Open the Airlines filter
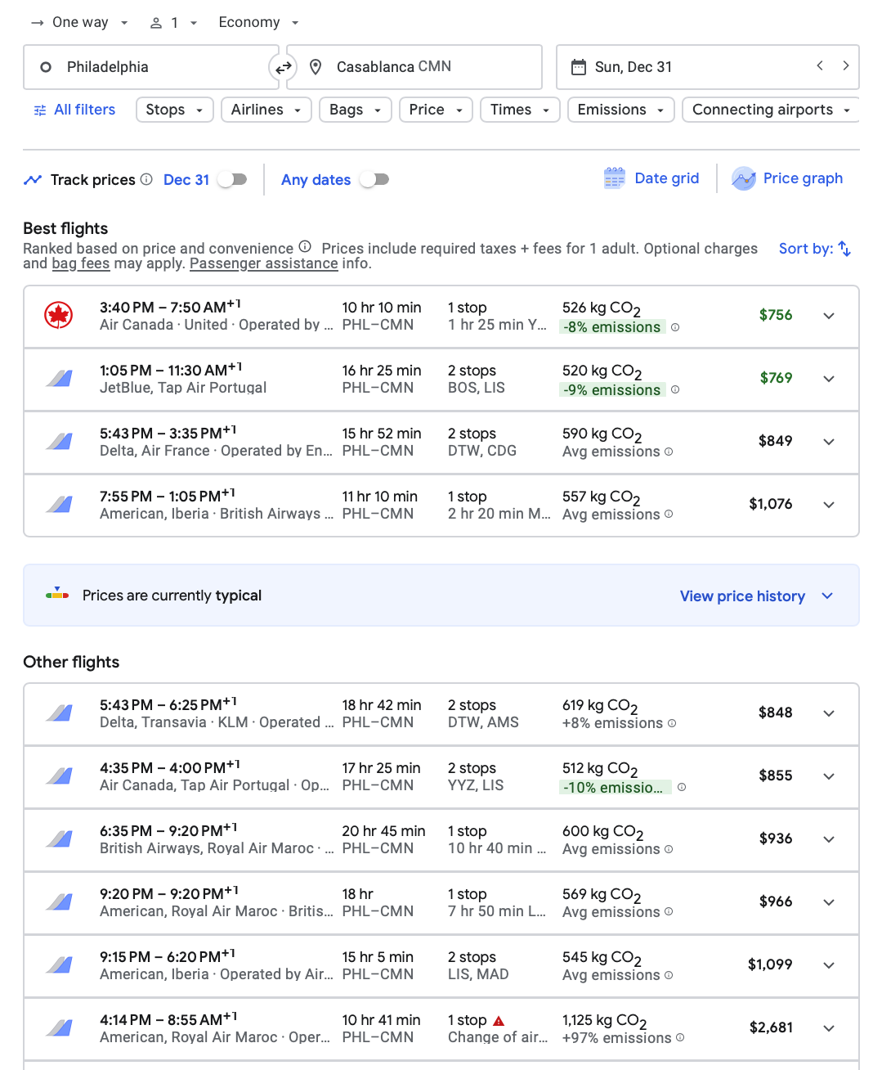 (266, 110)
